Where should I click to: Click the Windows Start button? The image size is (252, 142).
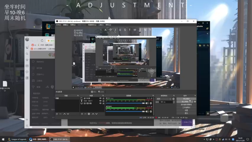3,139
